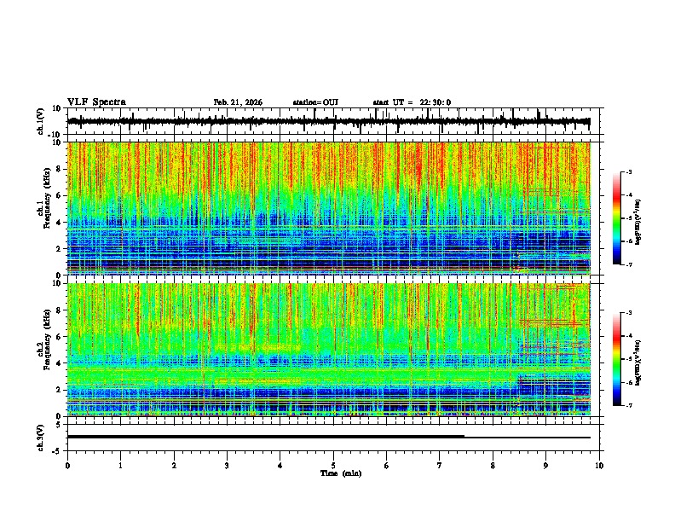
Task: Click time axis tick label "6"
Action: pos(387,466)
